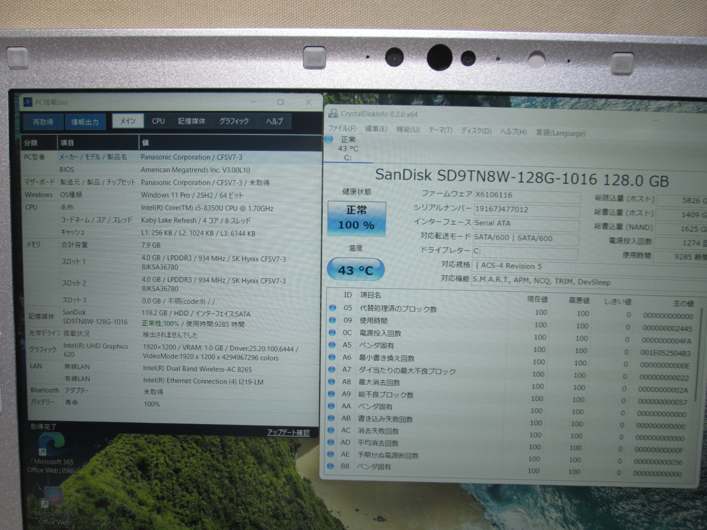Switch to the グラフィック tab
The width and height of the screenshot is (707, 530).
coord(234,121)
